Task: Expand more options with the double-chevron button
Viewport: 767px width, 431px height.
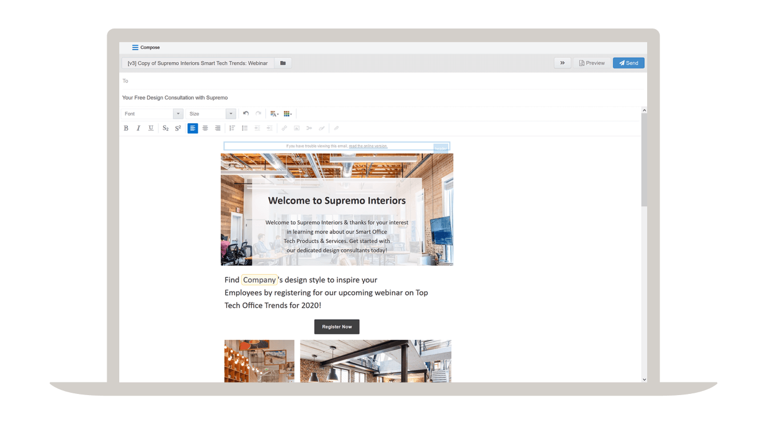Action: tap(562, 63)
